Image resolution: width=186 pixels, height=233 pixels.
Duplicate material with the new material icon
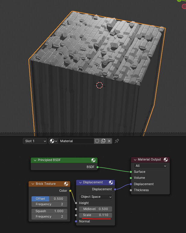coord(103,141)
